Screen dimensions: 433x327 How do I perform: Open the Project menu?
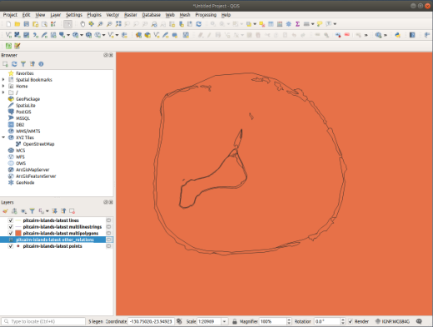[x=10, y=15]
